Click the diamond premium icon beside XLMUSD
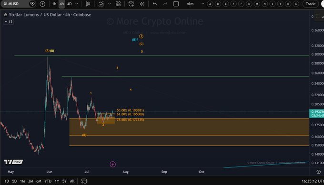324x185 pixels. point(32,4)
